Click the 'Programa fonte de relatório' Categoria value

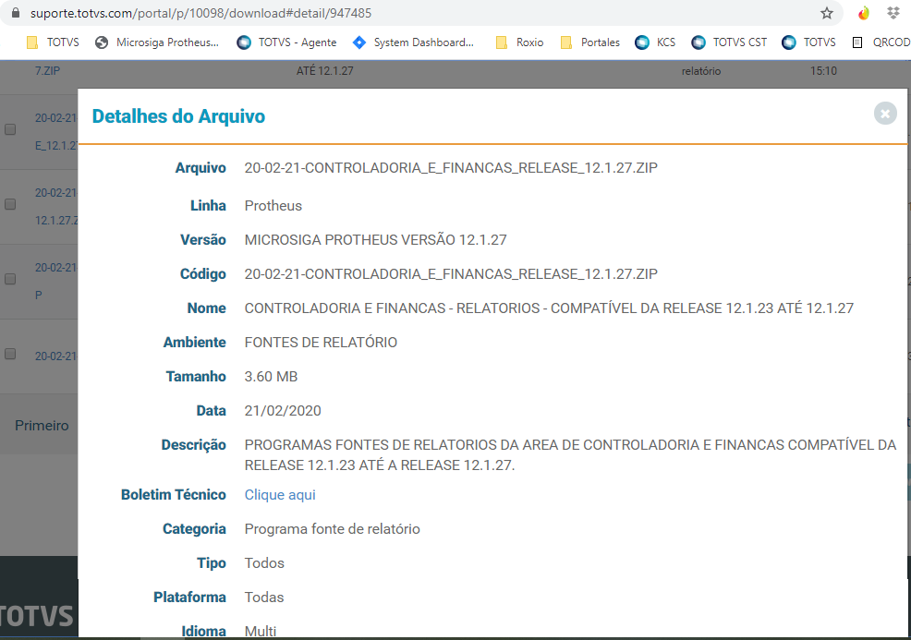(x=332, y=529)
